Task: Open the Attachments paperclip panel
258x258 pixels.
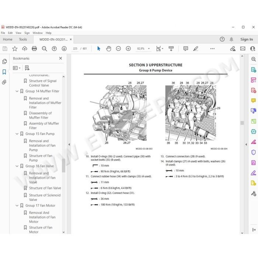Action: pyautogui.click(x=4, y=82)
